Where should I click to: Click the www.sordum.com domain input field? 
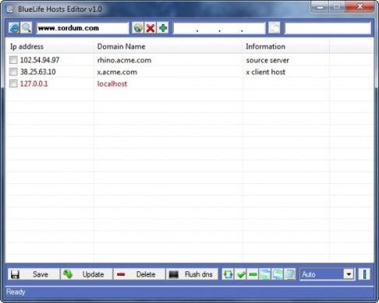point(83,28)
